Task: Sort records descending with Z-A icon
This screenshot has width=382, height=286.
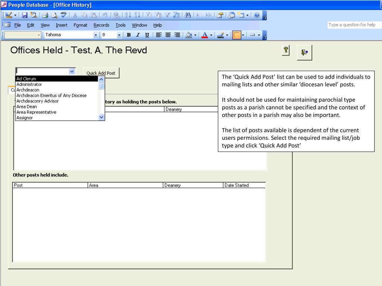Action: point(137,15)
